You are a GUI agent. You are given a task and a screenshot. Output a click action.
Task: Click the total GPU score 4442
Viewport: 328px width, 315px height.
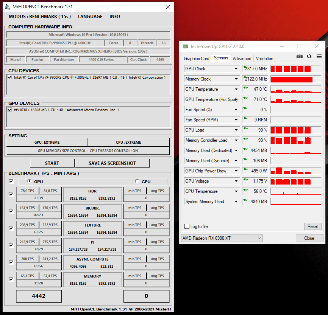39,296
